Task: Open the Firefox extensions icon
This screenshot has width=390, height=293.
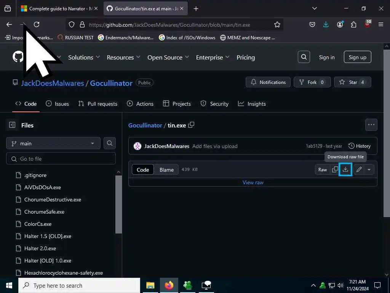Action: tap(353, 24)
